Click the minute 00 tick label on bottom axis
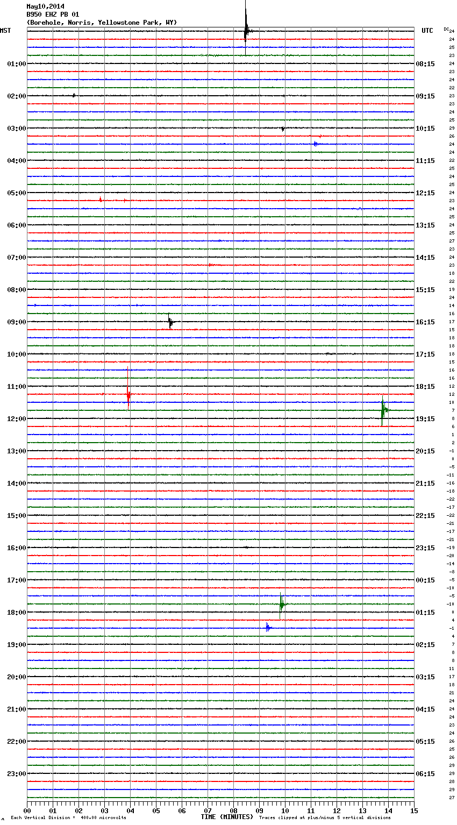This screenshot has height=825, width=457. click(27, 810)
